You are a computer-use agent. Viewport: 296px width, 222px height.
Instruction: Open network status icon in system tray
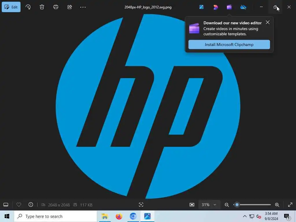252,216
